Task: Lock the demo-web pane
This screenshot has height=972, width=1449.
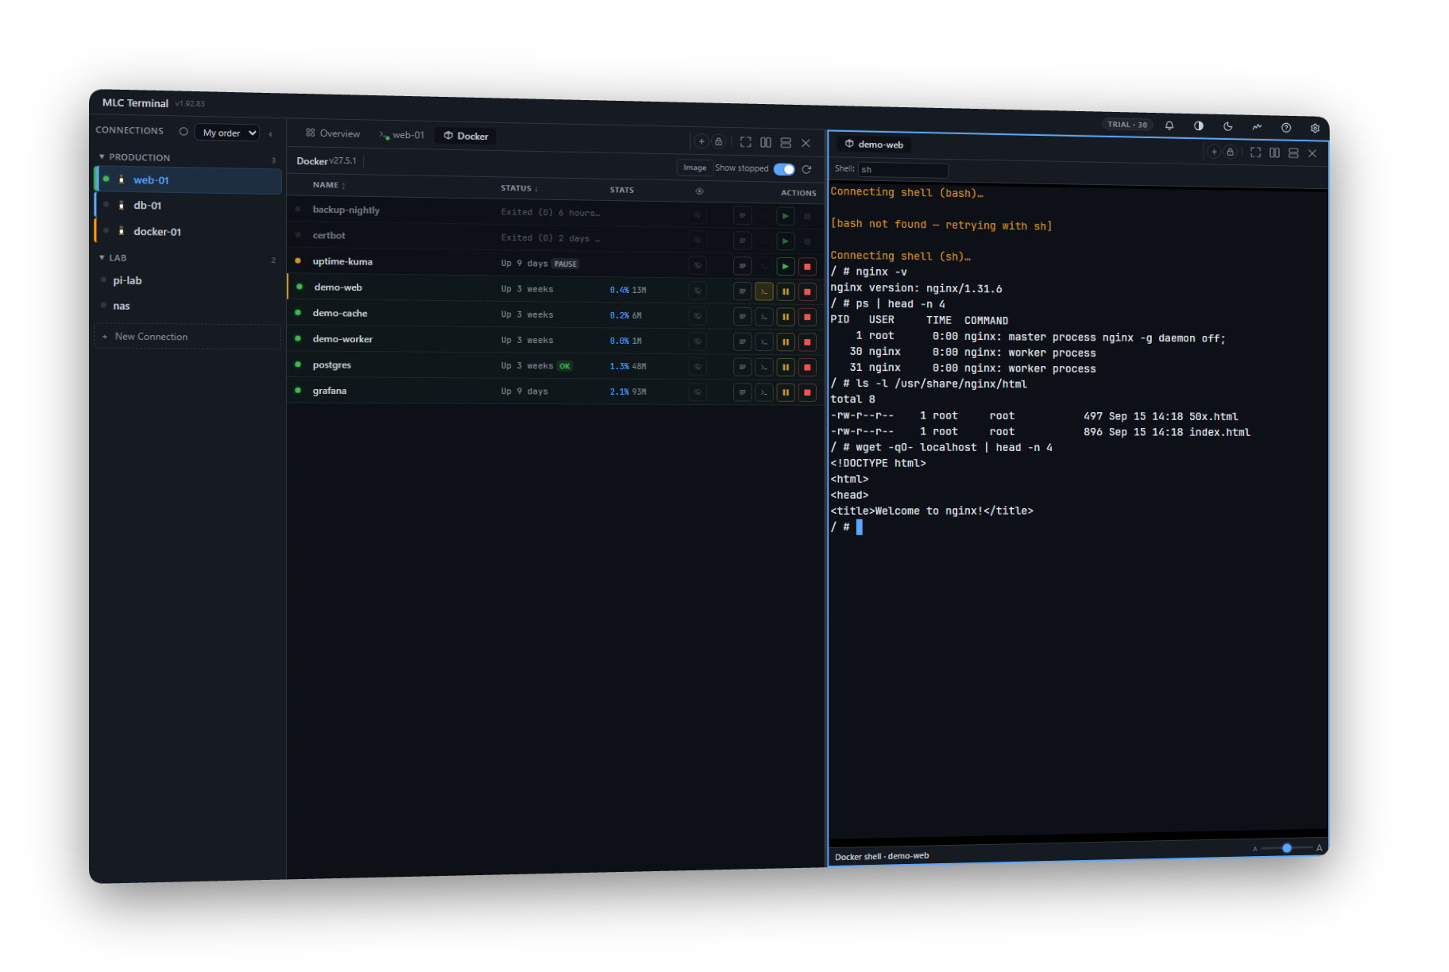Action: pyautogui.click(x=1231, y=152)
